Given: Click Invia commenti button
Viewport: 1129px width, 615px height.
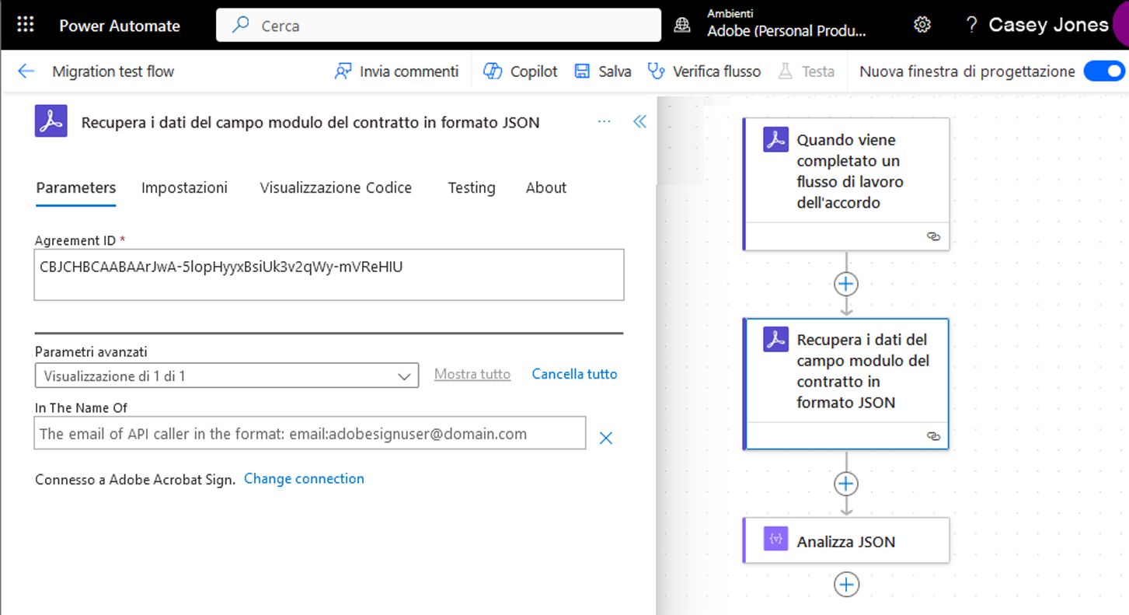Looking at the screenshot, I should coord(396,72).
